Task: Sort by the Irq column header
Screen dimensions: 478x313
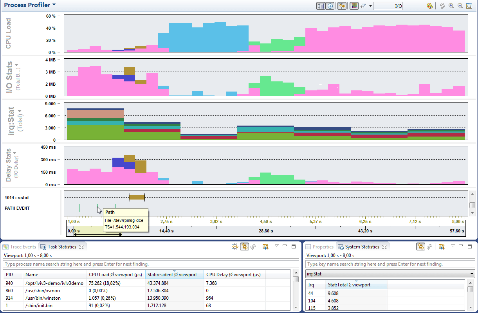Action: (316, 285)
